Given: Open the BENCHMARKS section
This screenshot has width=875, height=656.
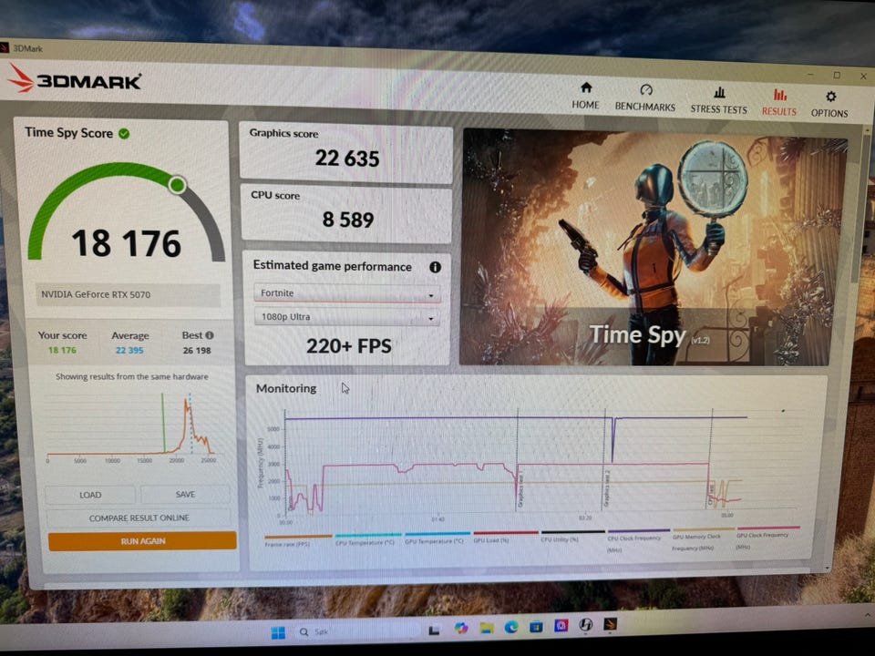Looking at the screenshot, I should coord(645,98).
